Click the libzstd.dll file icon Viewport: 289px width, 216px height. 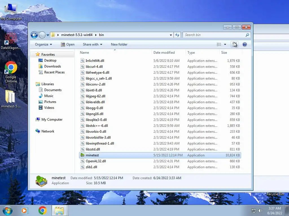pos(82,149)
